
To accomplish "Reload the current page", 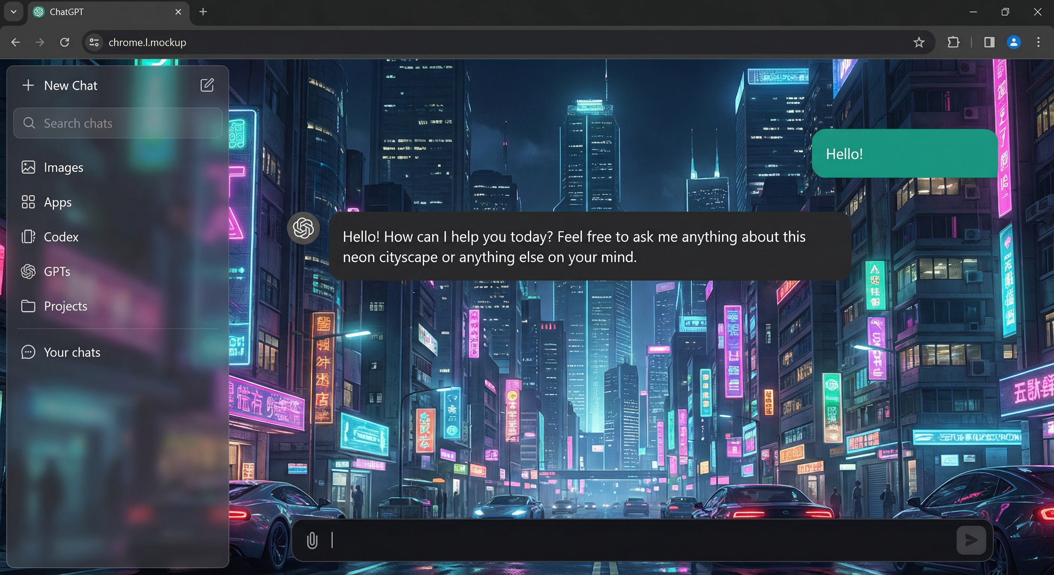I will pos(64,42).
